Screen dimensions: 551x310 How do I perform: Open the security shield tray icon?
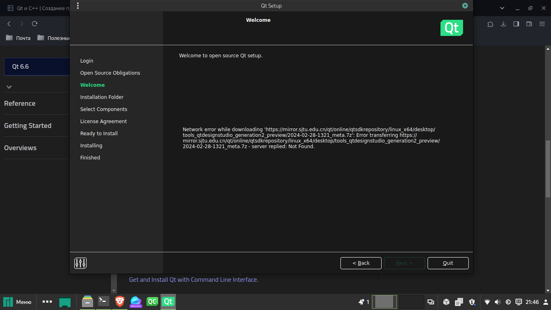[x=472, y=302]
